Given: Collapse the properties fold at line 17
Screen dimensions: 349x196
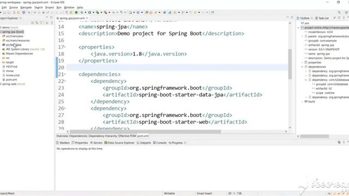Looking at the screenshot, I should pos(65,47).
